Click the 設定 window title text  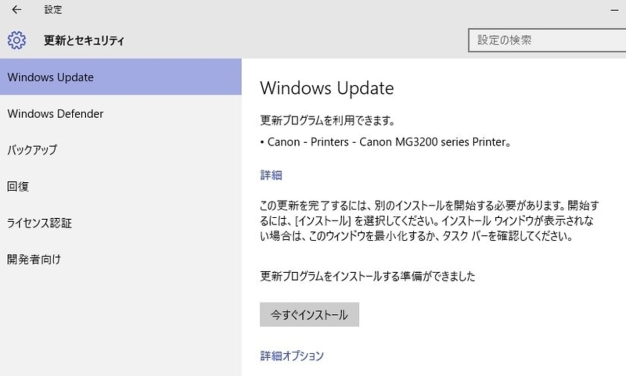[x=53, y=10]
